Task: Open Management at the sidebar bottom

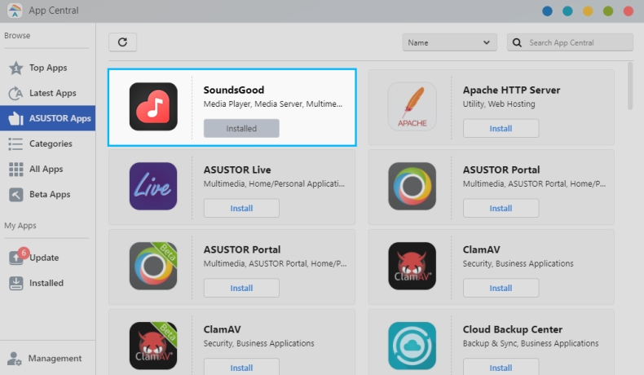Action: 54,358
